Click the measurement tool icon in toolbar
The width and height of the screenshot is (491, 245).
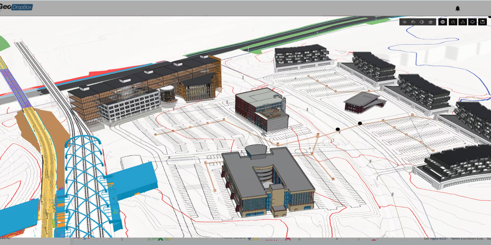(431, 22)
